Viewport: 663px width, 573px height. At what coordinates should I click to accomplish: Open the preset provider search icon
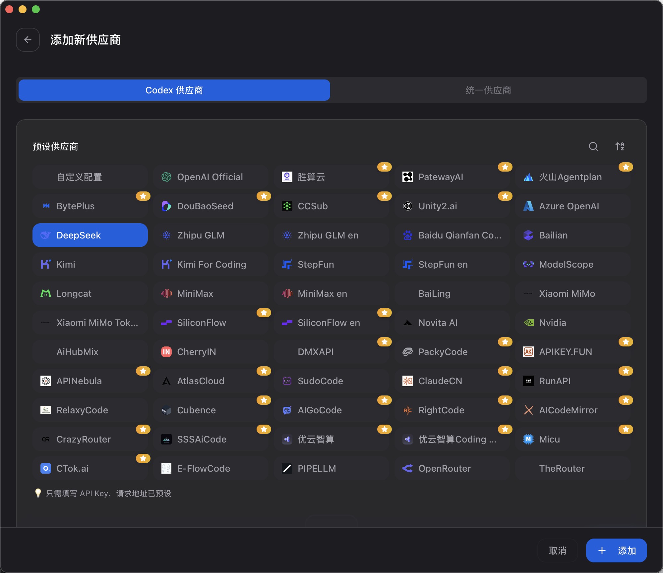[x=593, y=146]
